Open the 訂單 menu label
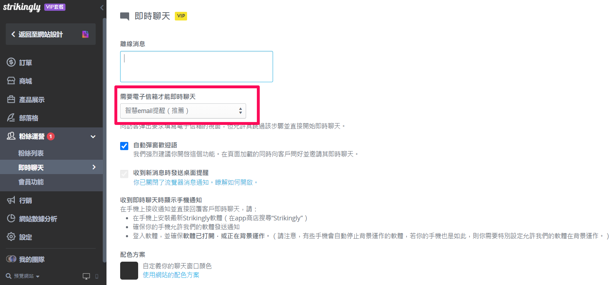The image size is (613, 285). click(x=26, y=63)
